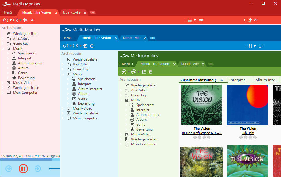The width and height of the screenshot is (281, 177).
Task: Open forward history dropdown in red window
Action: pos(20,20)
